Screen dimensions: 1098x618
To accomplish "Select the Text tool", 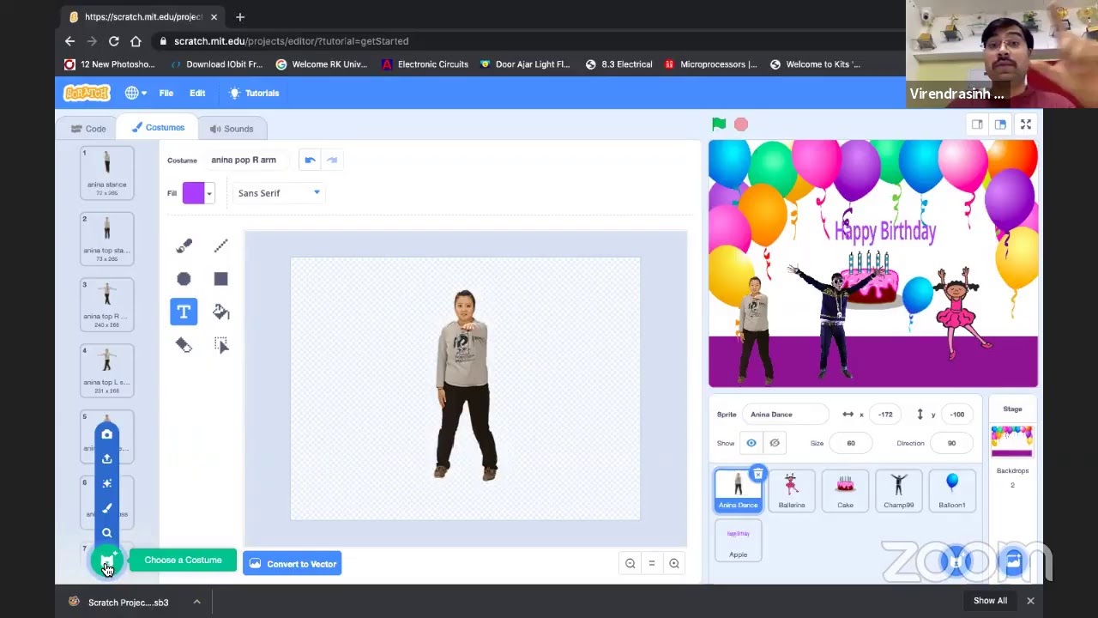I will [x=184, y=312].
